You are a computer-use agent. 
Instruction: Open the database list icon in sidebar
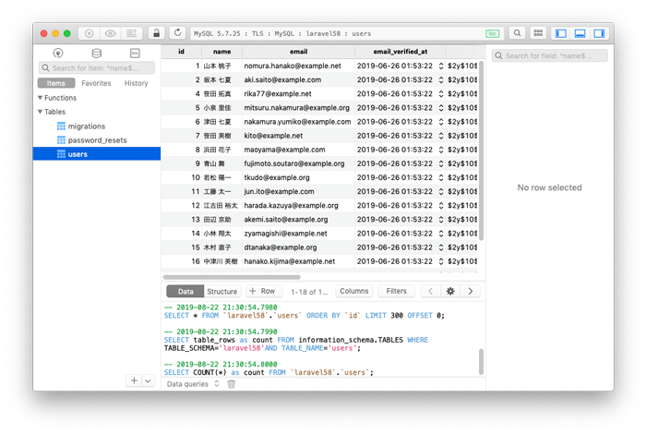(x=96, y=53)
